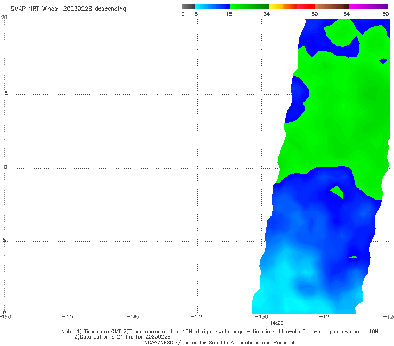Click the yellow-red 34-50 colorbar segment
394x346 pixels.
point(292,6)
